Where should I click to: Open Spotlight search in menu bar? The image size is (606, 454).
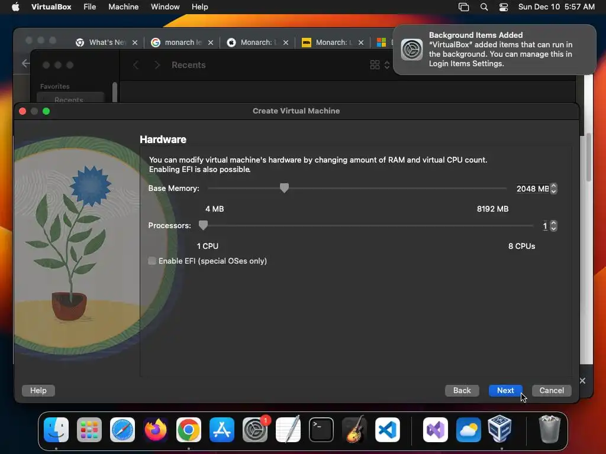[484, 7]
